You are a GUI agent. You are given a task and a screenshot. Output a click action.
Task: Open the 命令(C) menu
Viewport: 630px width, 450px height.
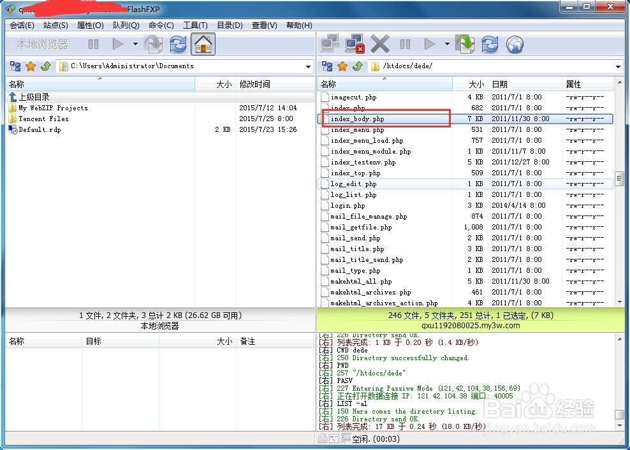pos(161,25)
